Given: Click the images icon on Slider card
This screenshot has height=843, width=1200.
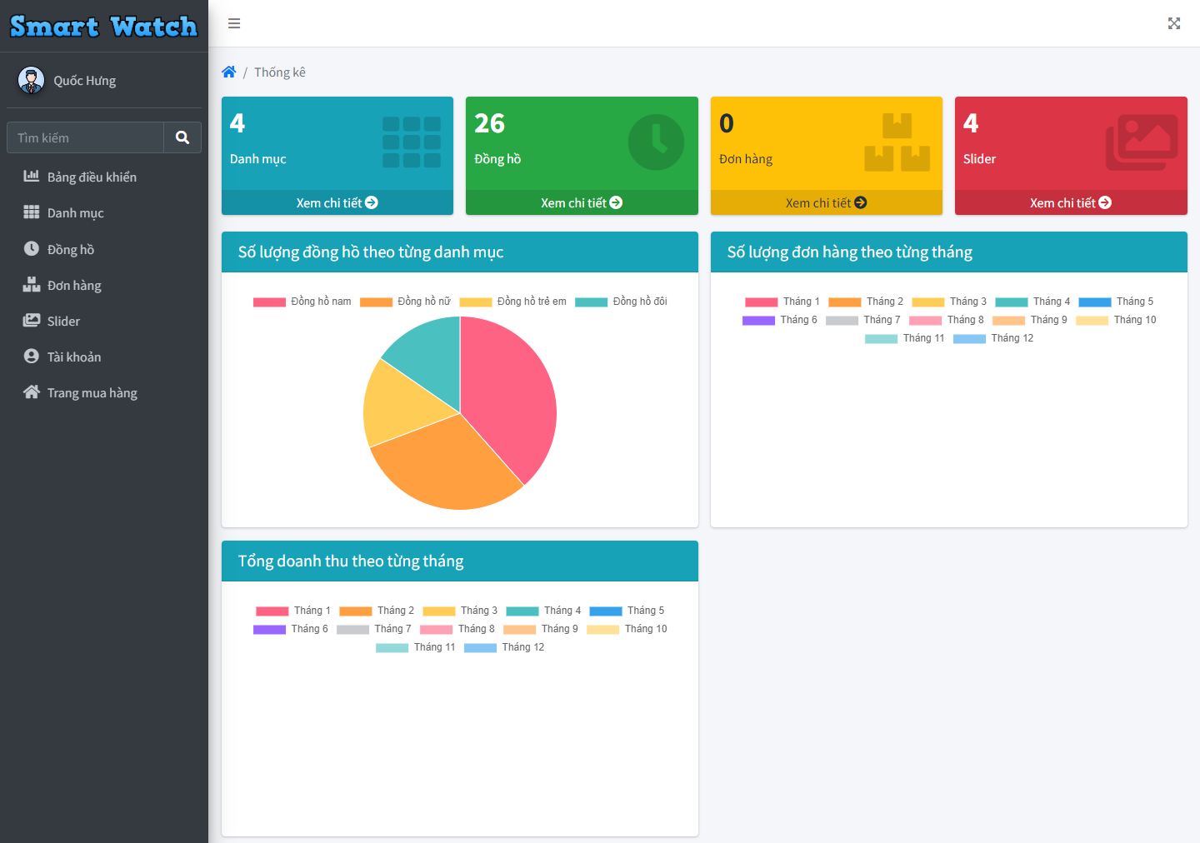Looking at the screenshot, I should click(1141, 142).
